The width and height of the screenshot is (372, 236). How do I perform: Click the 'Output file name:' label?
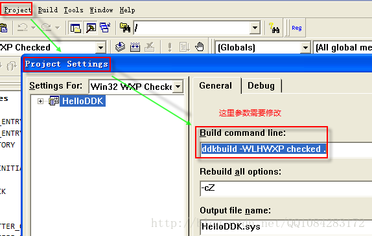pos(235,210)
